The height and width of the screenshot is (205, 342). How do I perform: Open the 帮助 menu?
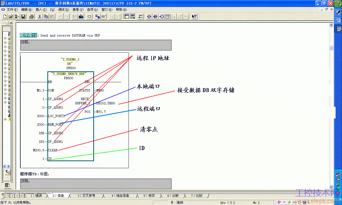[x=121, y=9]
